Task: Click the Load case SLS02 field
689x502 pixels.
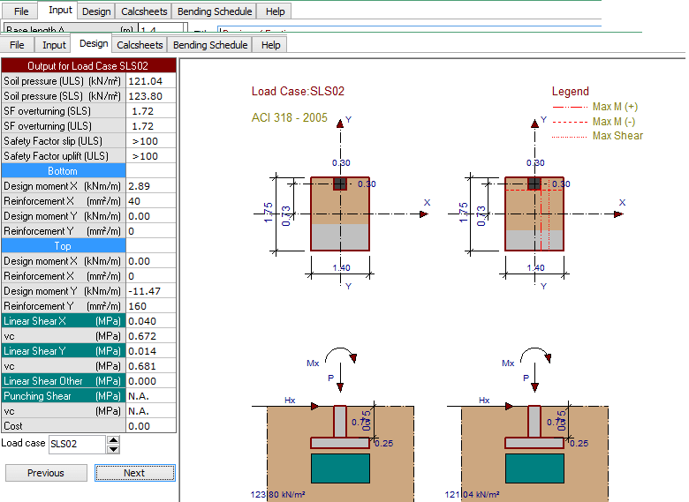Action: coord(77,444)
